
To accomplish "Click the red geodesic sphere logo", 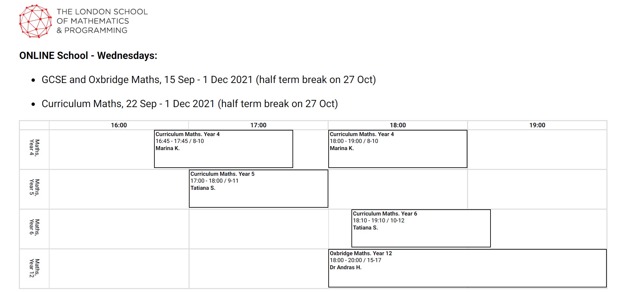I will (36, 21).
